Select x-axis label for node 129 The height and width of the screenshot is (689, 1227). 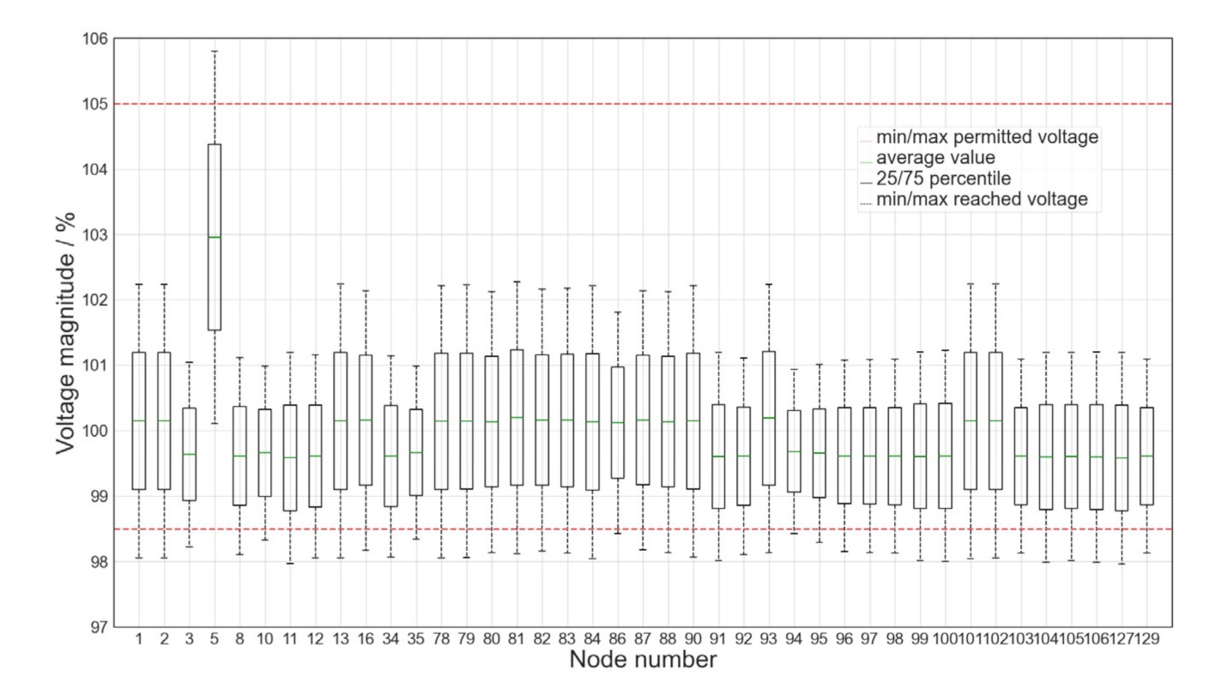pyautogui.click(x=1147, y=639)
